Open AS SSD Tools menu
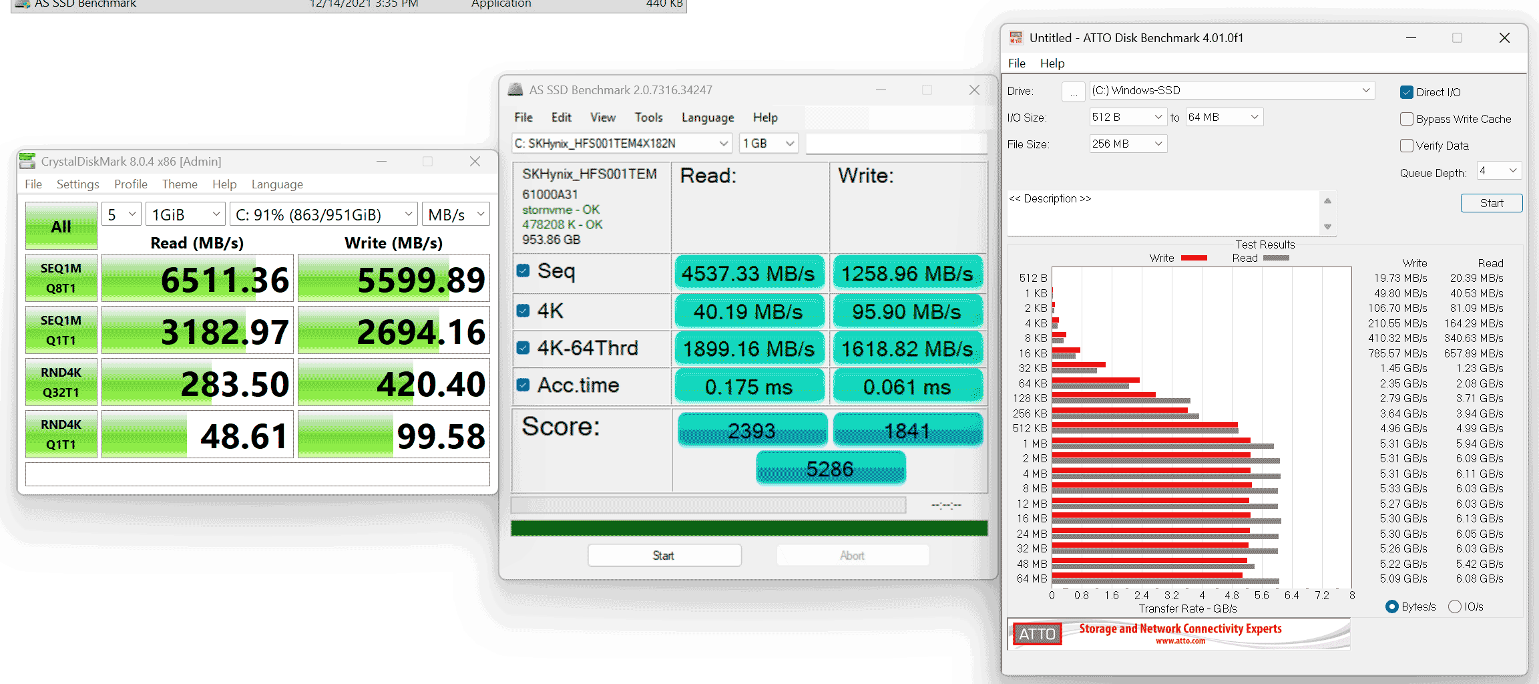Screen dimensions: 1539x684 (x=648, y=118)
